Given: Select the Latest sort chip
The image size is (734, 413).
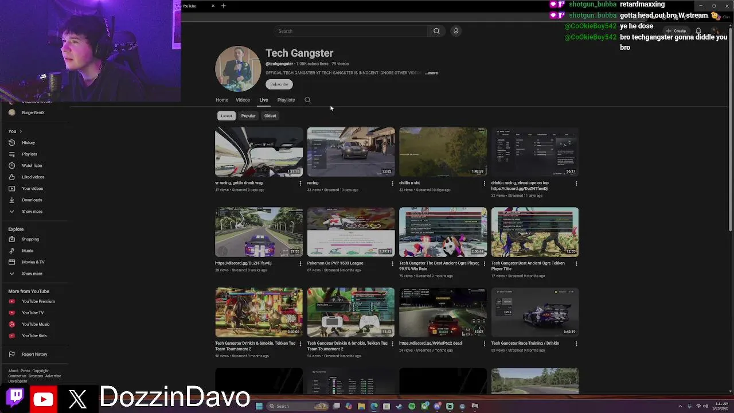Looking at the screenshot, I should (x=227, y=116).
